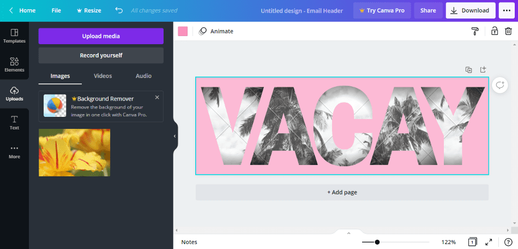Click the Animate button
This screenshot has height=249, width=518.
tap(216, 31)
